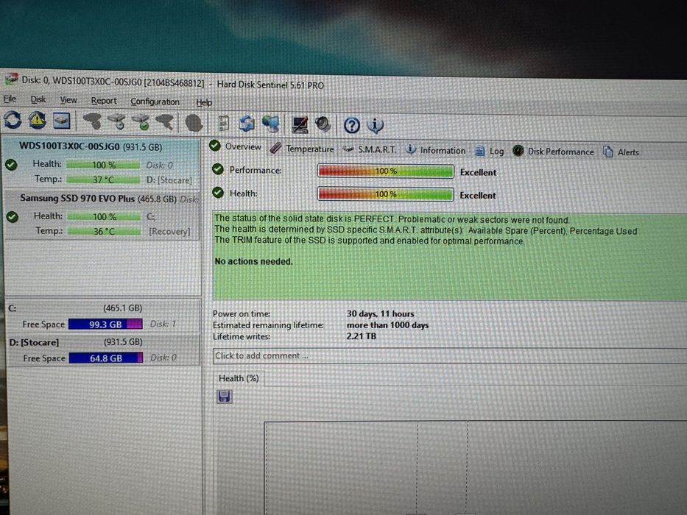Image resolution: width=687 pixels, height=515 pixels.
Task: Click 'Excellent' text beside Performance bar
Action: tap(478, 173)
